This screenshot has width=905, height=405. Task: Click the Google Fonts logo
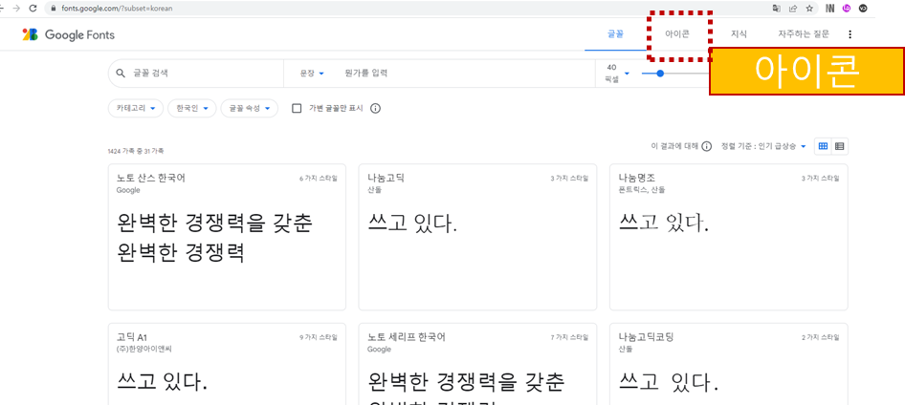coord(68,34)
